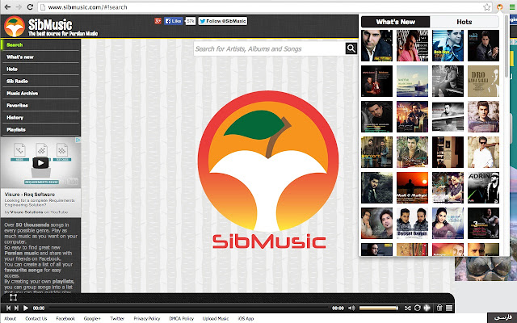
Task: Open Music Archive in the sidebar
Action: [x=40, y=94]
